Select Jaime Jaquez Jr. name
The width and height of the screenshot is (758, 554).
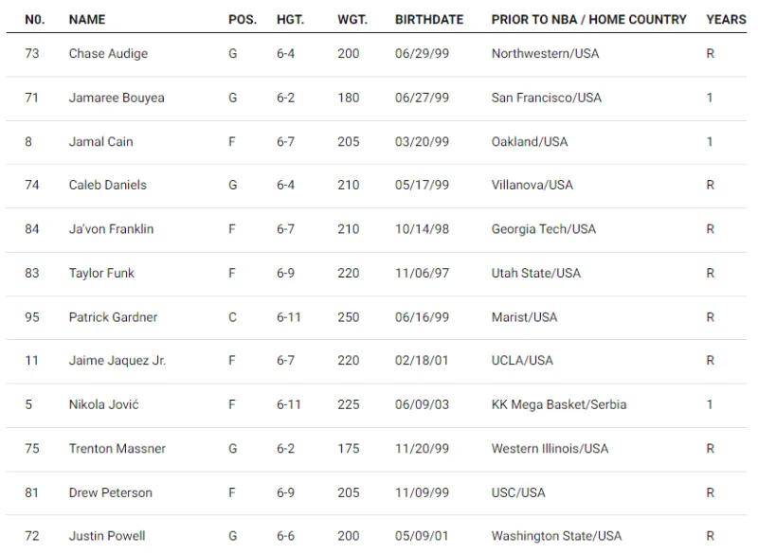pyautogui.click(x=117, y=360)
